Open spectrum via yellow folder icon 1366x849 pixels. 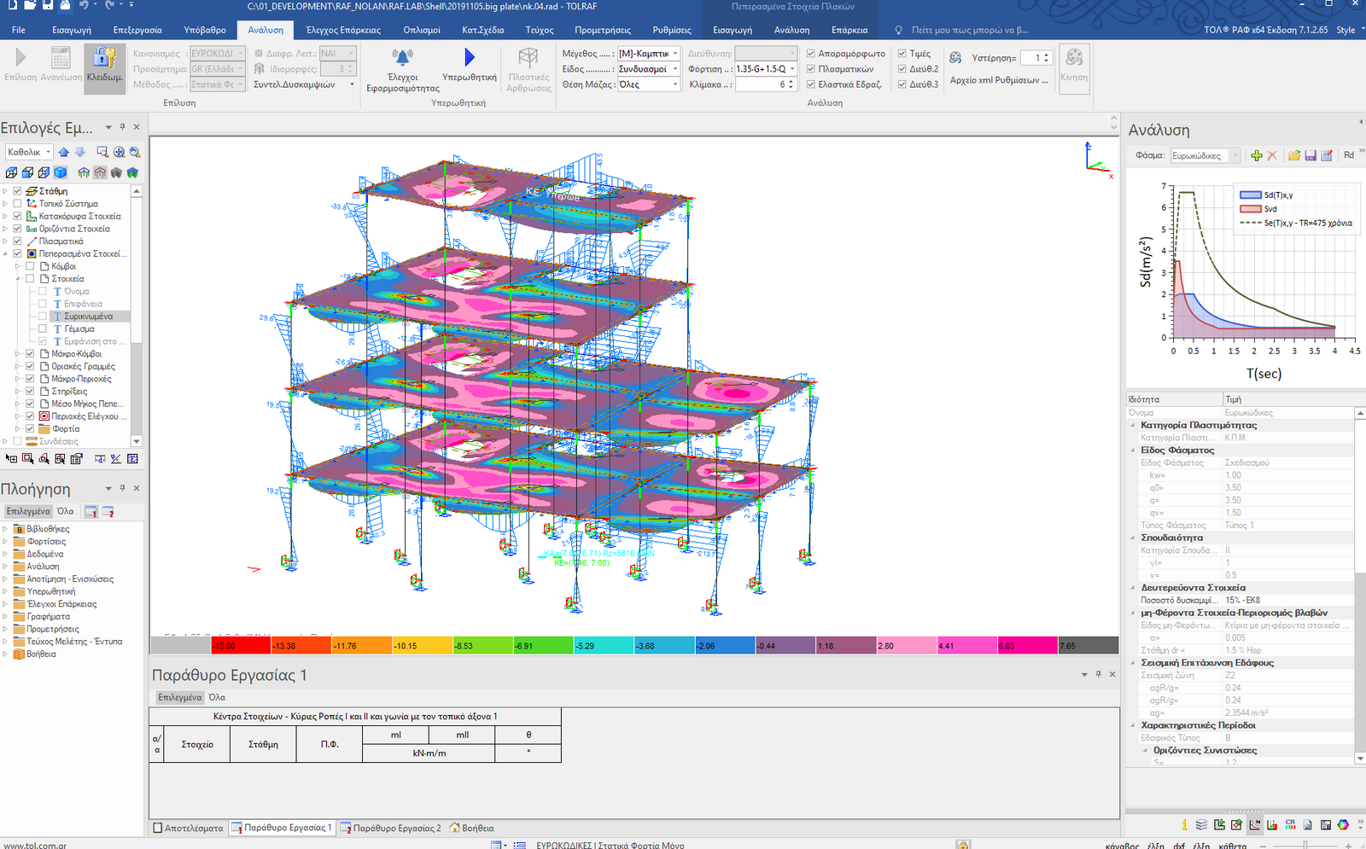(1294, 155)
